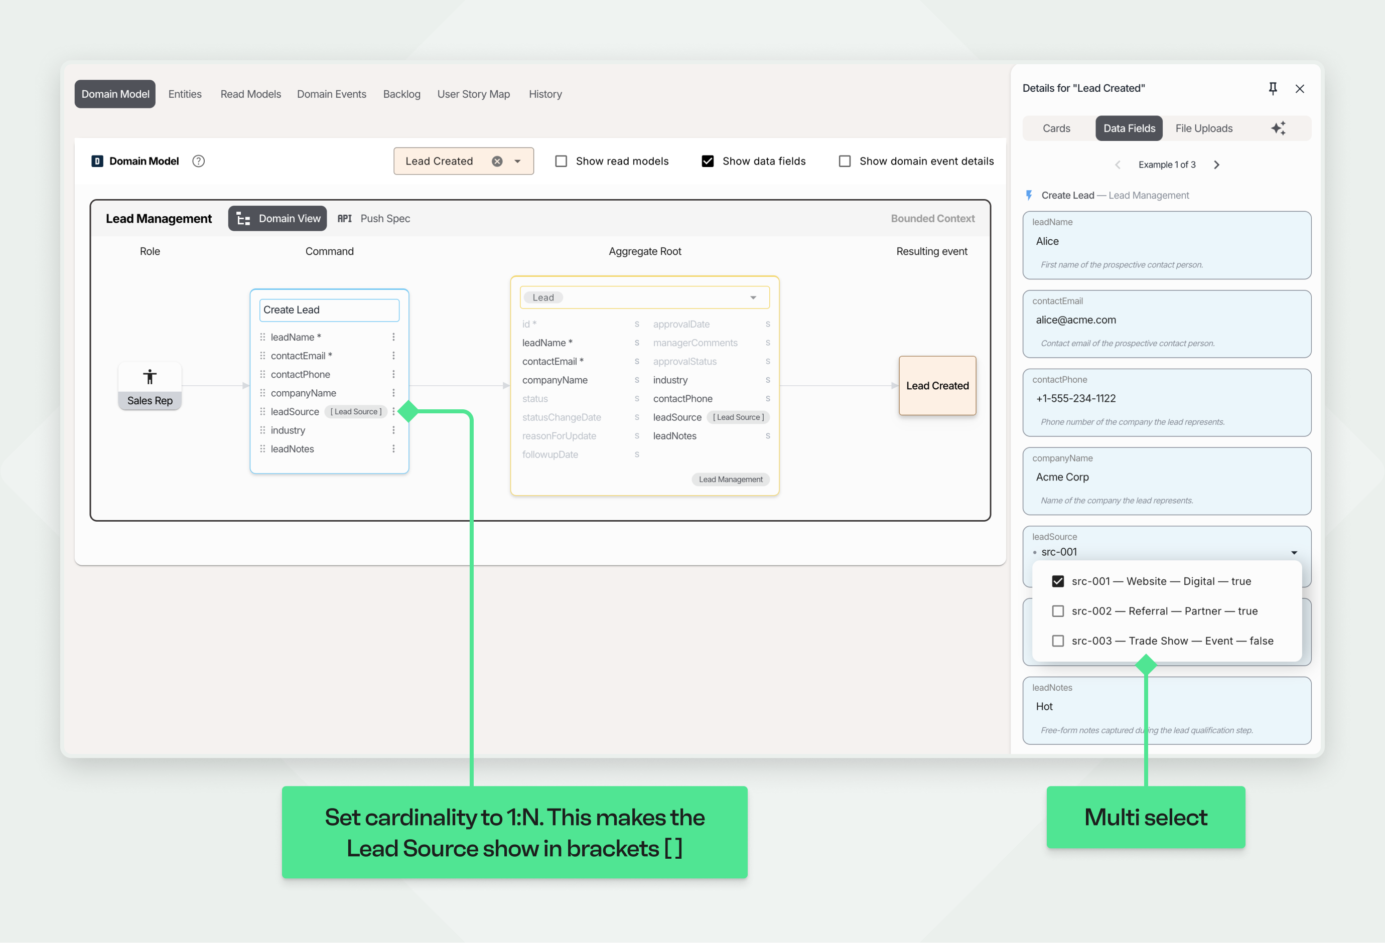
Task: Switch to the Entities tab
Action: click(x=185, y=94)
